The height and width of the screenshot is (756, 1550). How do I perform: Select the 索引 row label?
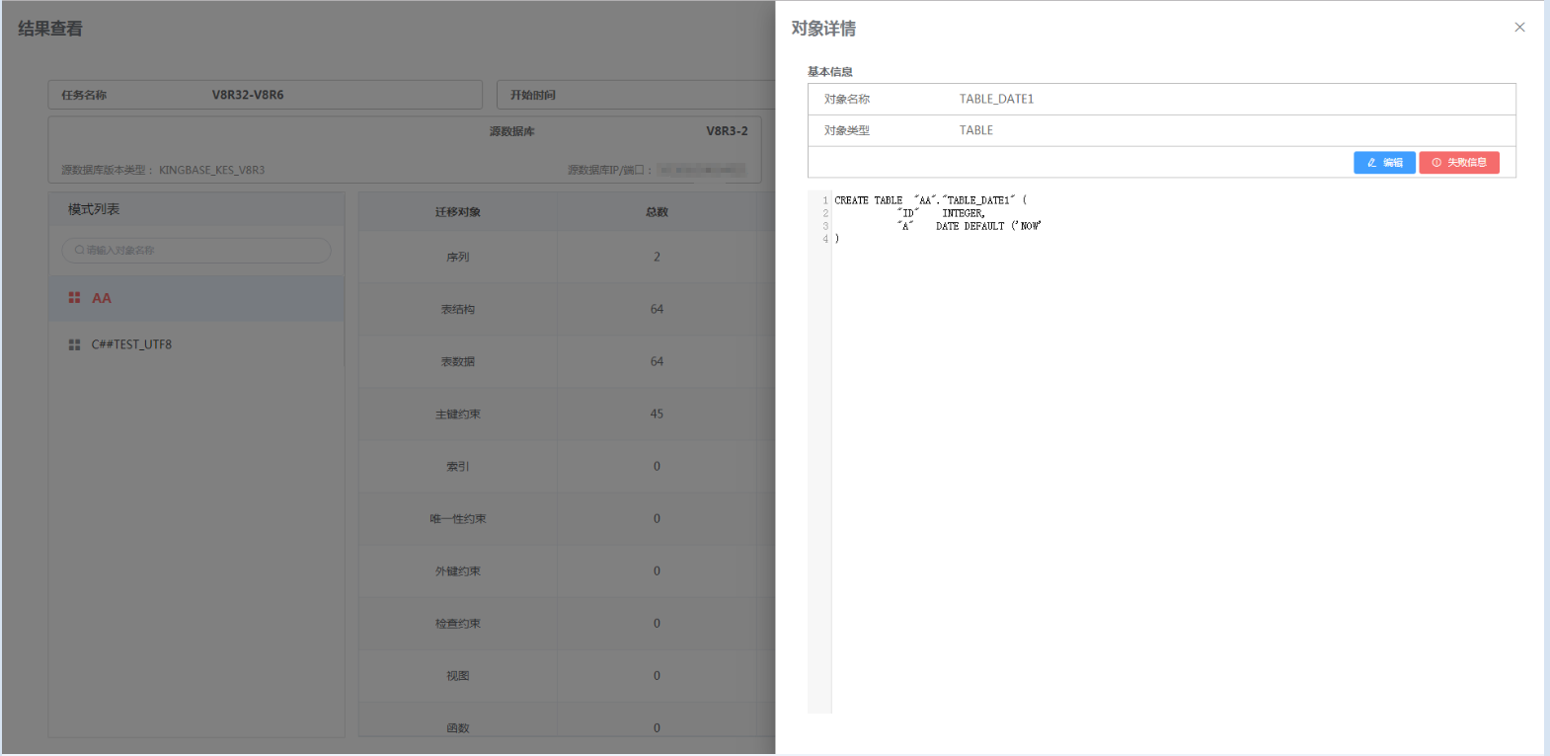click(x=458, y=467)
